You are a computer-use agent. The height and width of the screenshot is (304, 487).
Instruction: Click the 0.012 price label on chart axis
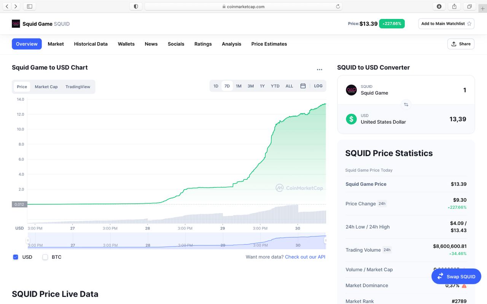19,204
